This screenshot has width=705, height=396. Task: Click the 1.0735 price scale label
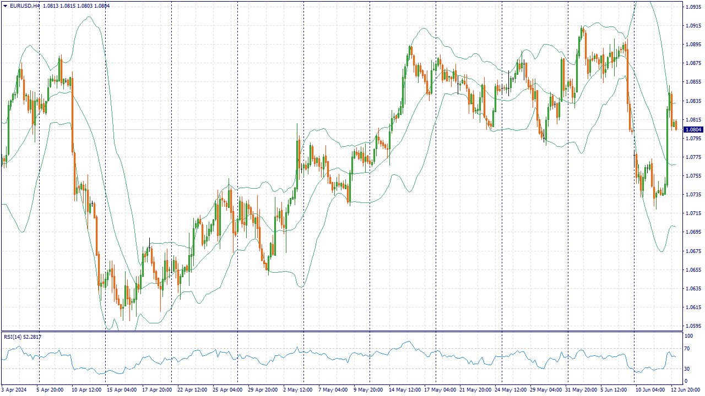(x=693, y=194)
